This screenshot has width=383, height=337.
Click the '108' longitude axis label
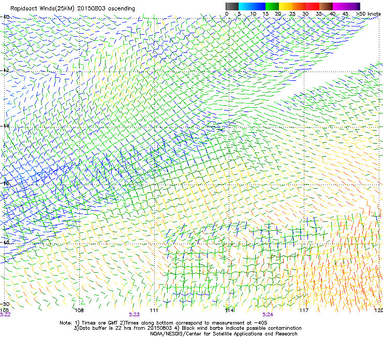coord(79,310)
